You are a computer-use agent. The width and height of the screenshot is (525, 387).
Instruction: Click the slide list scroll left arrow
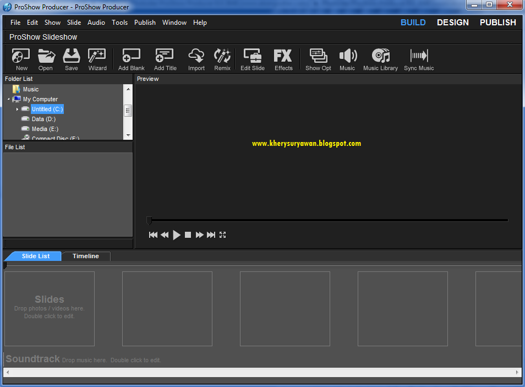pos(8,372)
